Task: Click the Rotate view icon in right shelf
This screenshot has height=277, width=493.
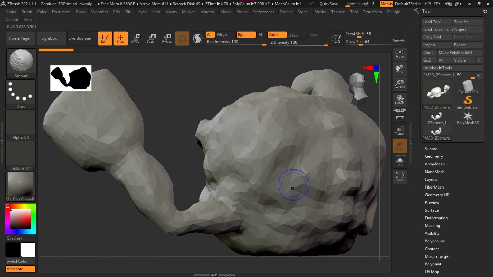Action: coord(400,100)
